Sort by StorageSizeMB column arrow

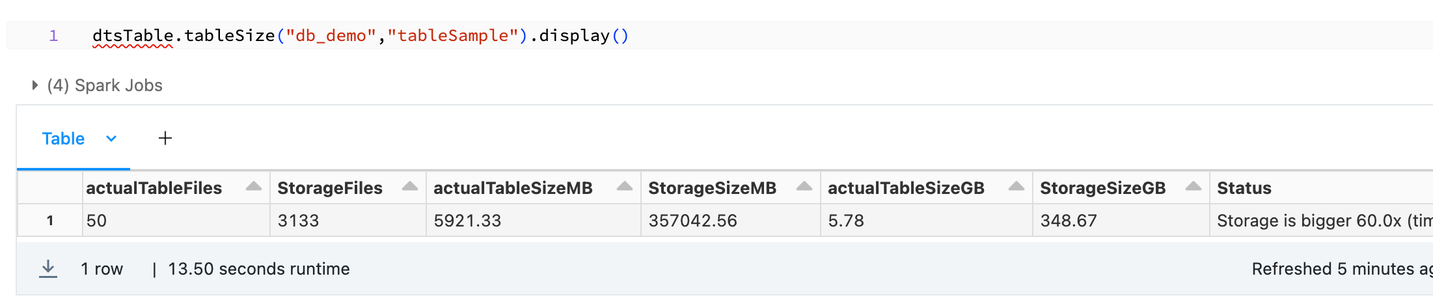click(x=804, y=187)
